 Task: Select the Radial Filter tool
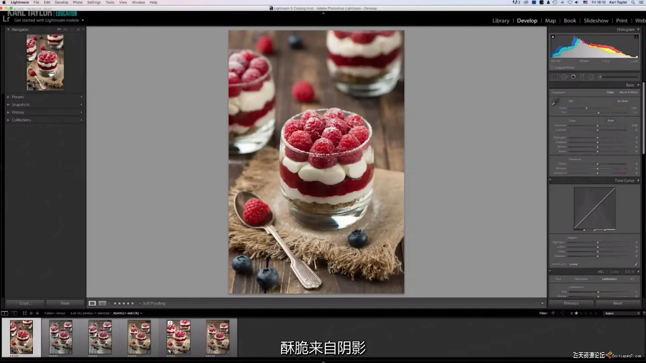coord(591,77)
